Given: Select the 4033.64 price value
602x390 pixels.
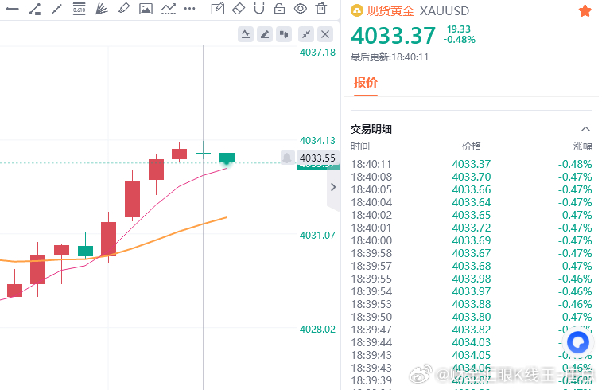Looking at the screenshot, I should pos(472,202).
